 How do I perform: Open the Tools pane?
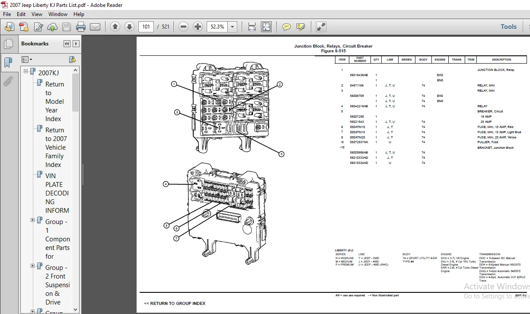click(508, 27)
